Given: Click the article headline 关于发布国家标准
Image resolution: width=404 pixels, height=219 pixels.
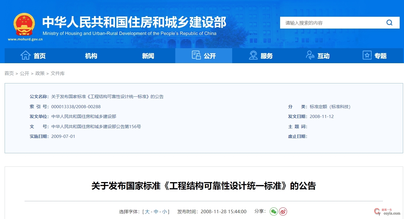Looking at the screenshot, I should (204, 186).
